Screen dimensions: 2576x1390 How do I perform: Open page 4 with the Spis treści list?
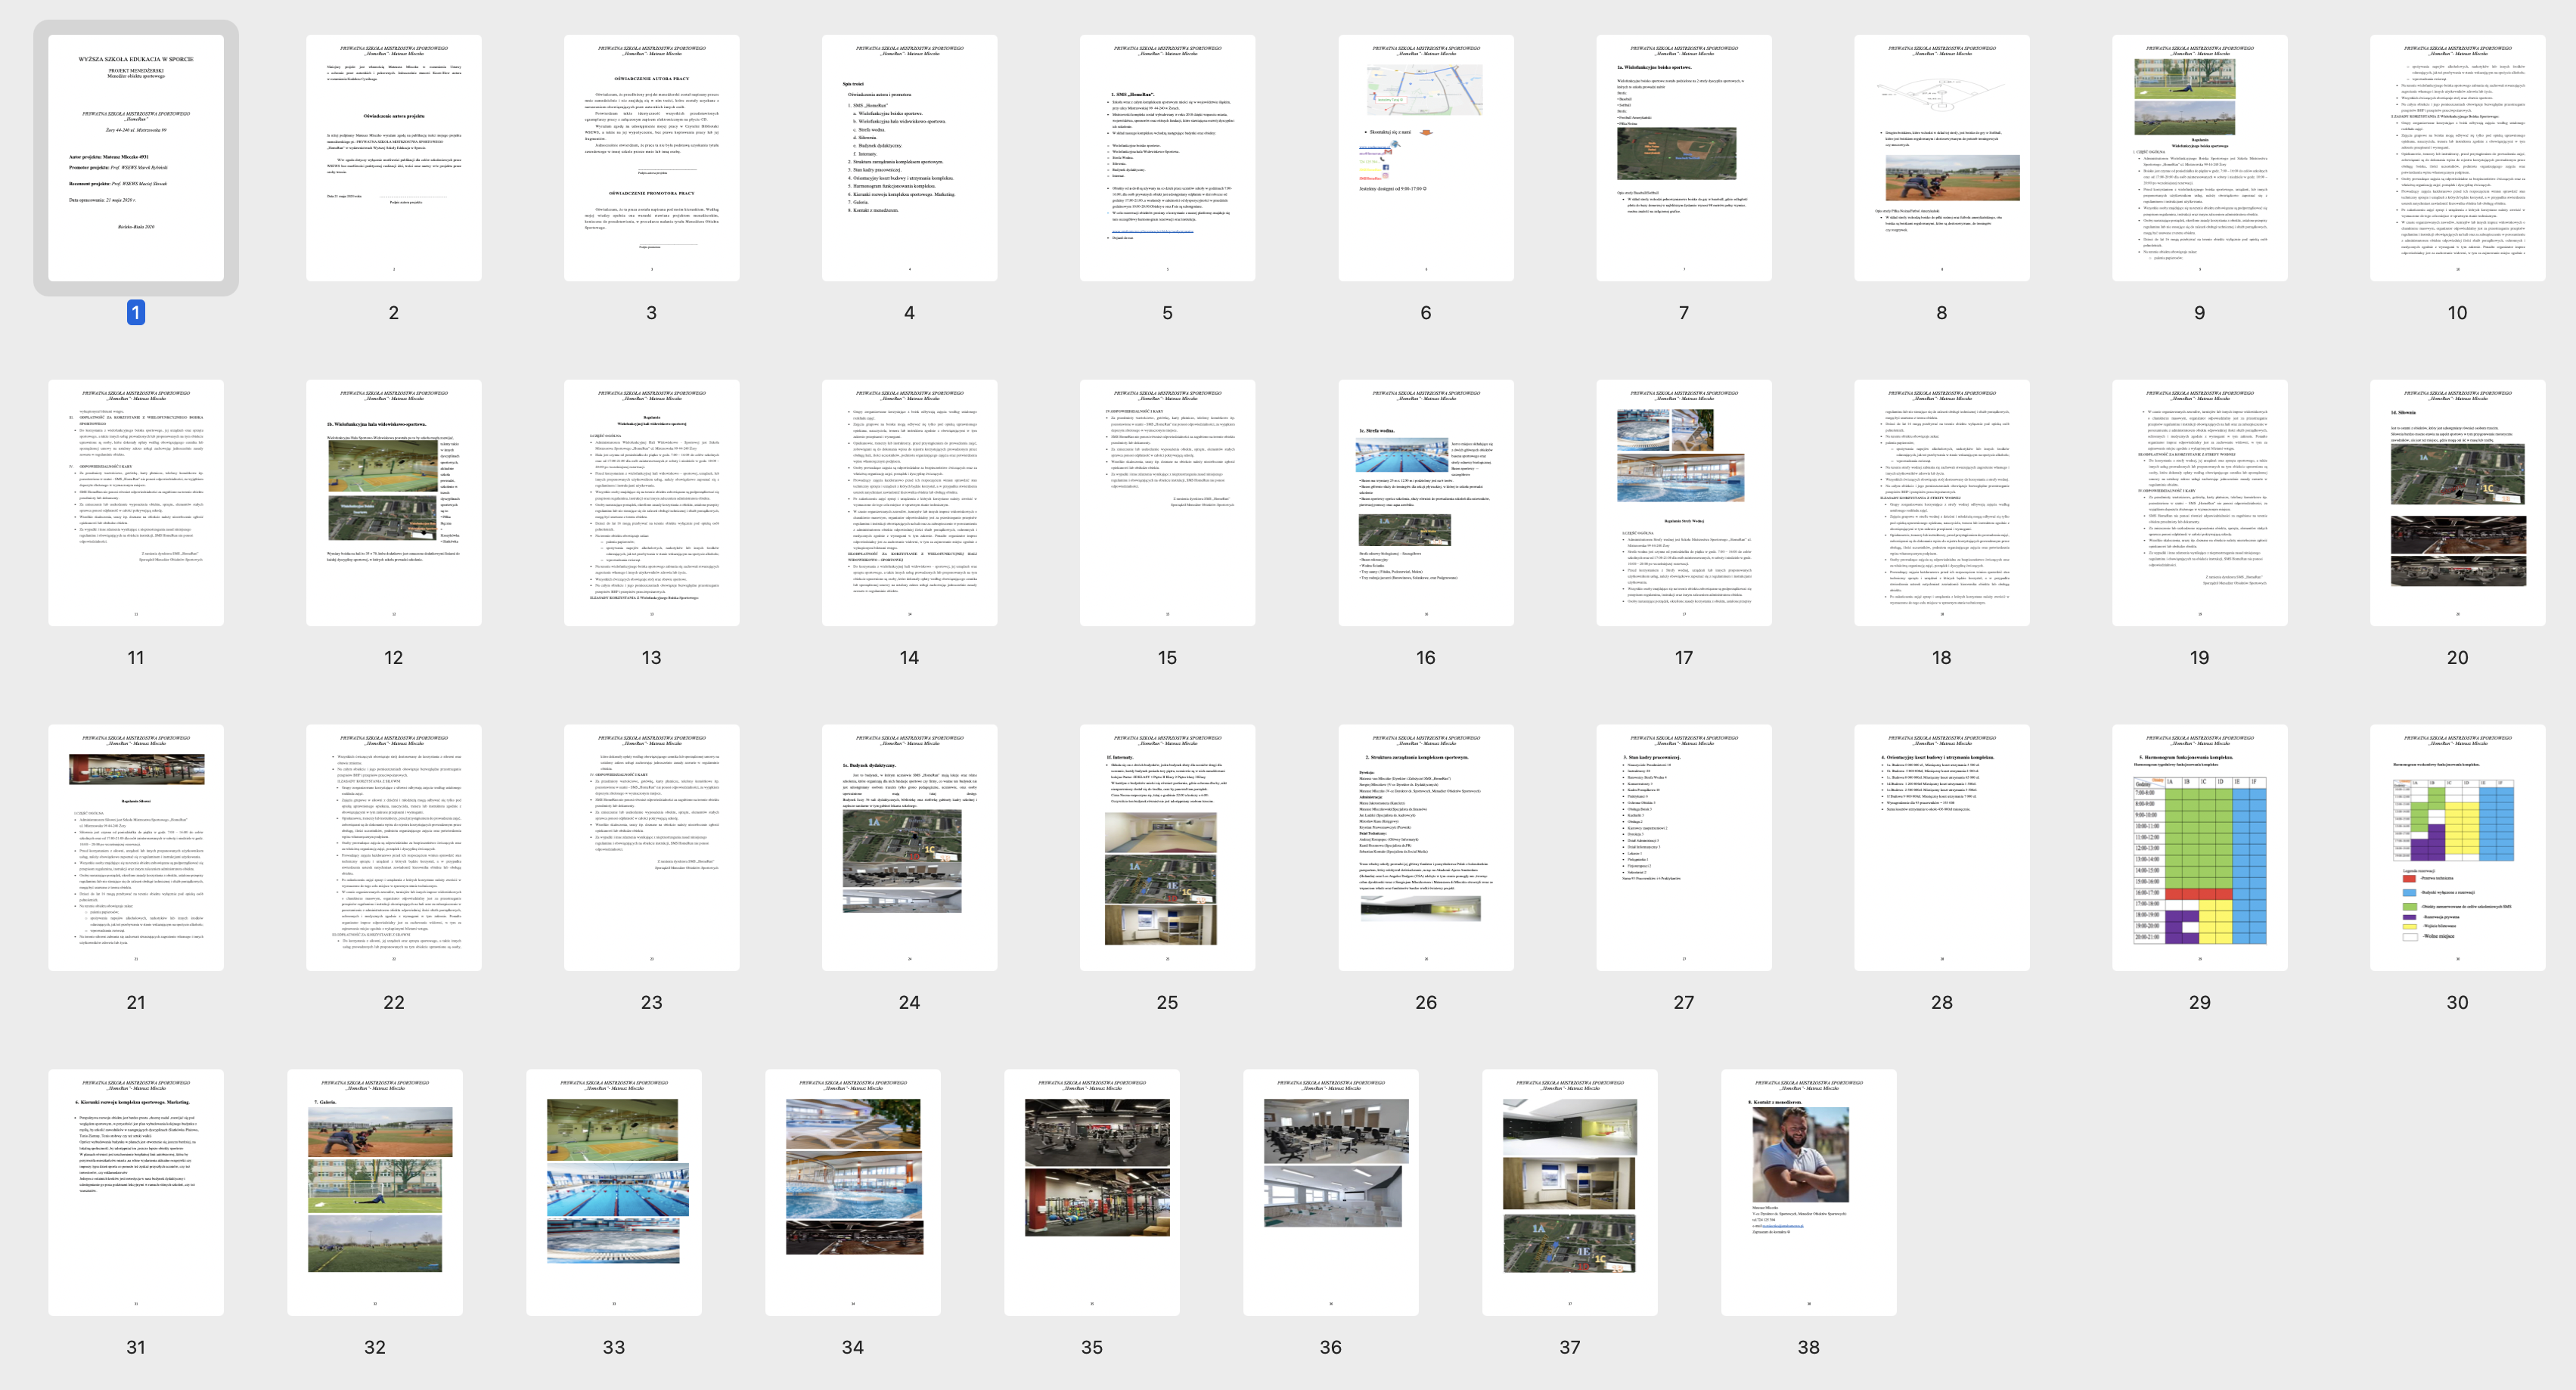click(x=909, y=158)
